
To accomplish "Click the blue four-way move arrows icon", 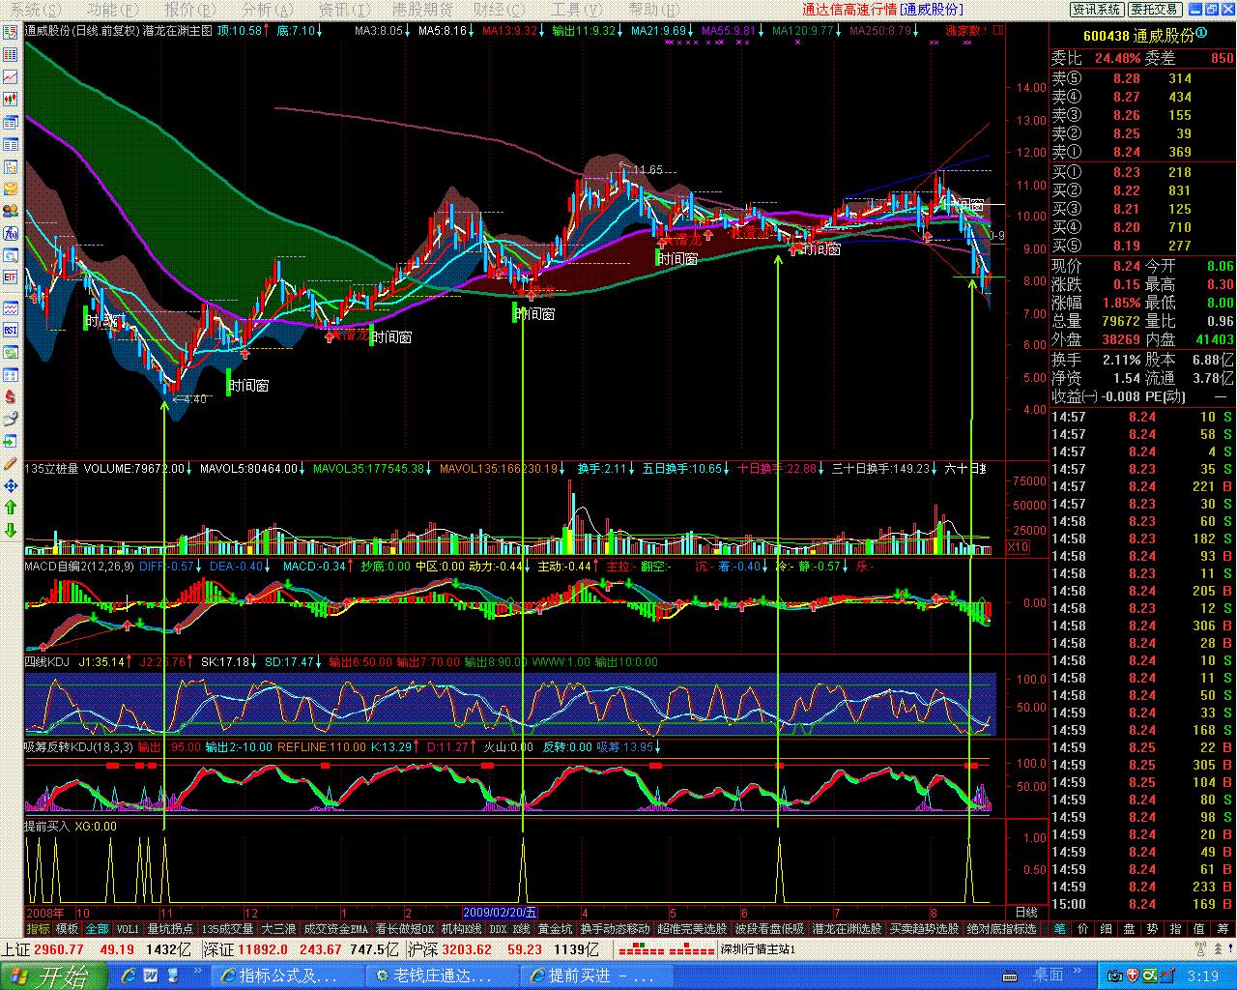I will tap(11, 485).
